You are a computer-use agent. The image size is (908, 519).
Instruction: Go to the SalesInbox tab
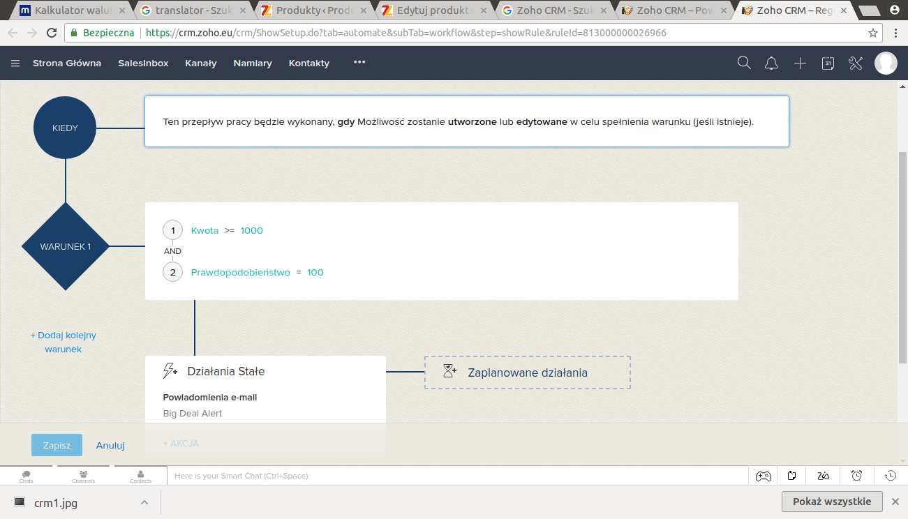[143, 63]
